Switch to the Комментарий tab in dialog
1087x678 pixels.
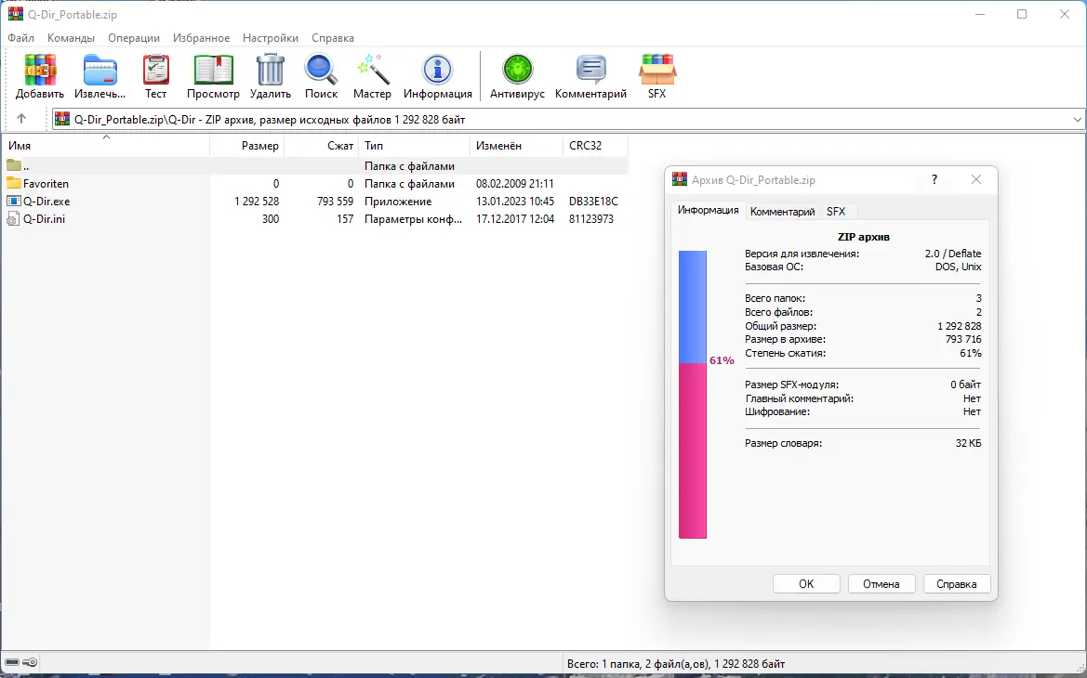coord(782,211)
